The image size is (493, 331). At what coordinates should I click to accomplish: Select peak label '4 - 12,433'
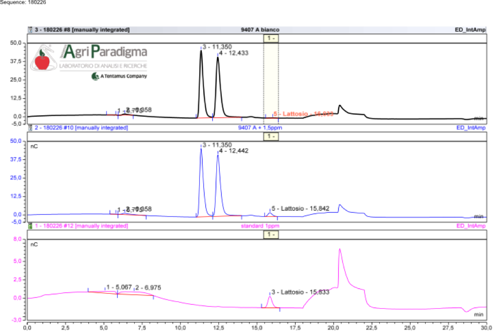pyautogui.click(x=234, y=53)
